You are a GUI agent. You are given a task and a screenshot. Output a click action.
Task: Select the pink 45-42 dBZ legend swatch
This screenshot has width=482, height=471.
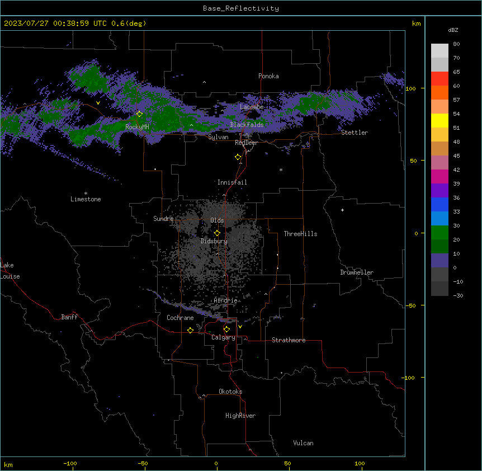click(440, 163)
